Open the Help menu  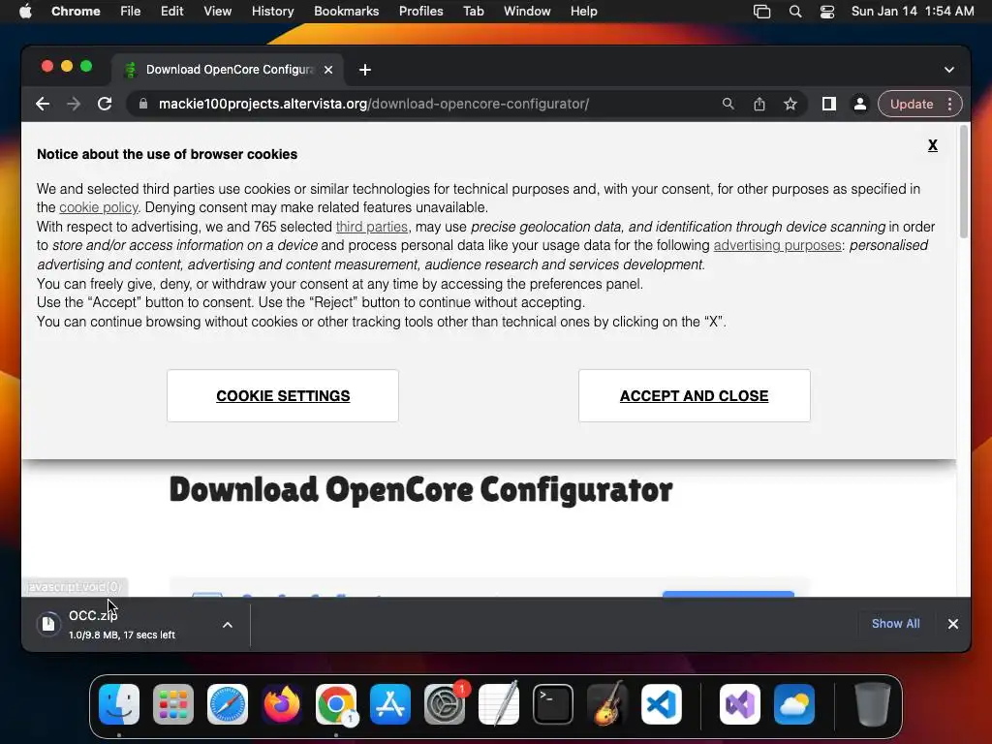pos(583,12)
